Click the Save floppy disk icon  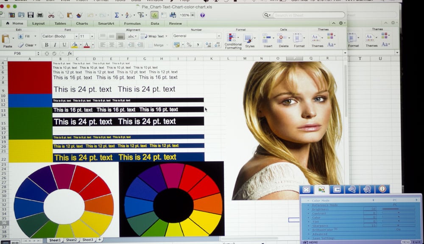pyautogui.click(x=31, y=15)
